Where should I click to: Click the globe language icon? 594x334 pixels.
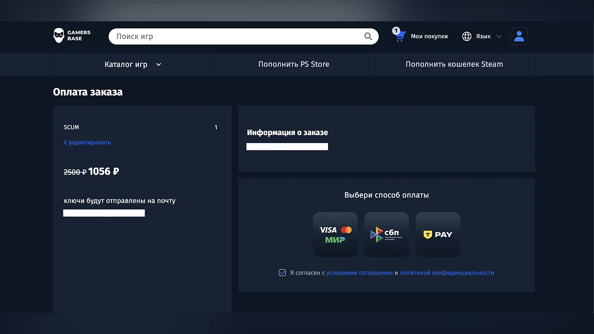tap(467, 36)
